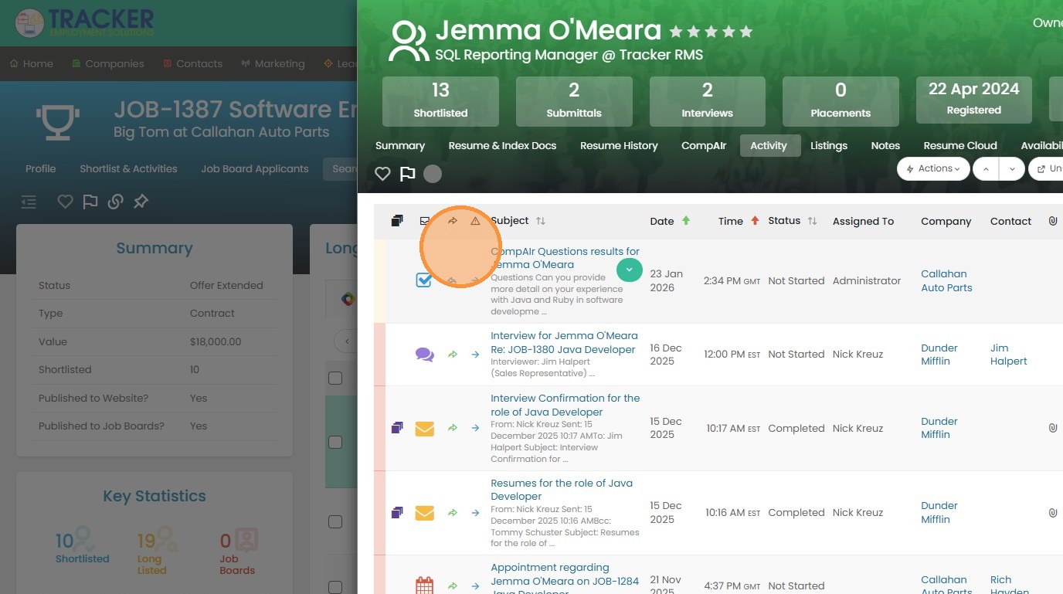
Task: Open the Companies menu in the navigation bar
Action: click(108, 63)
